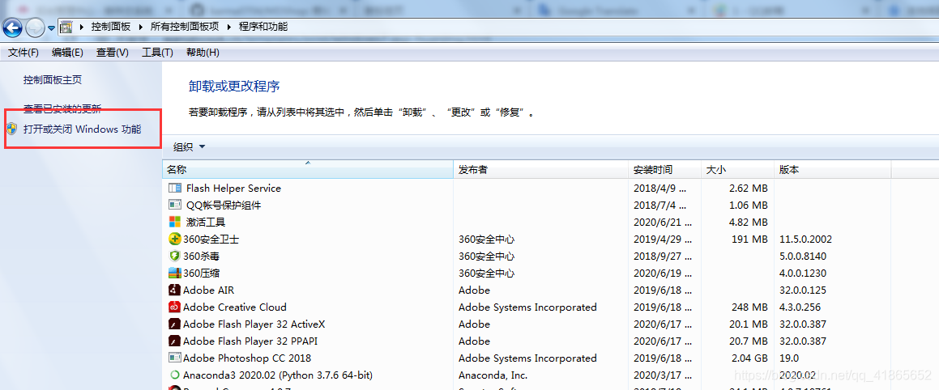939x390 pixels.
Task: Select Adobe Photoshop CC 2018 name
Action: [x=247, y=358]
